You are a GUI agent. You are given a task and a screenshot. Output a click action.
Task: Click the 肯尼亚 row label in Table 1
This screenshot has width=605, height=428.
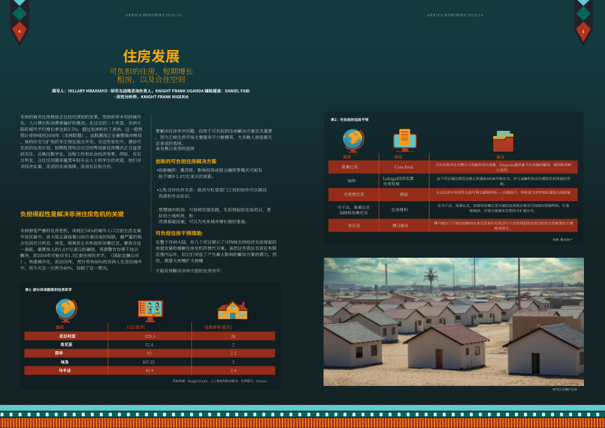click(66, 345)
